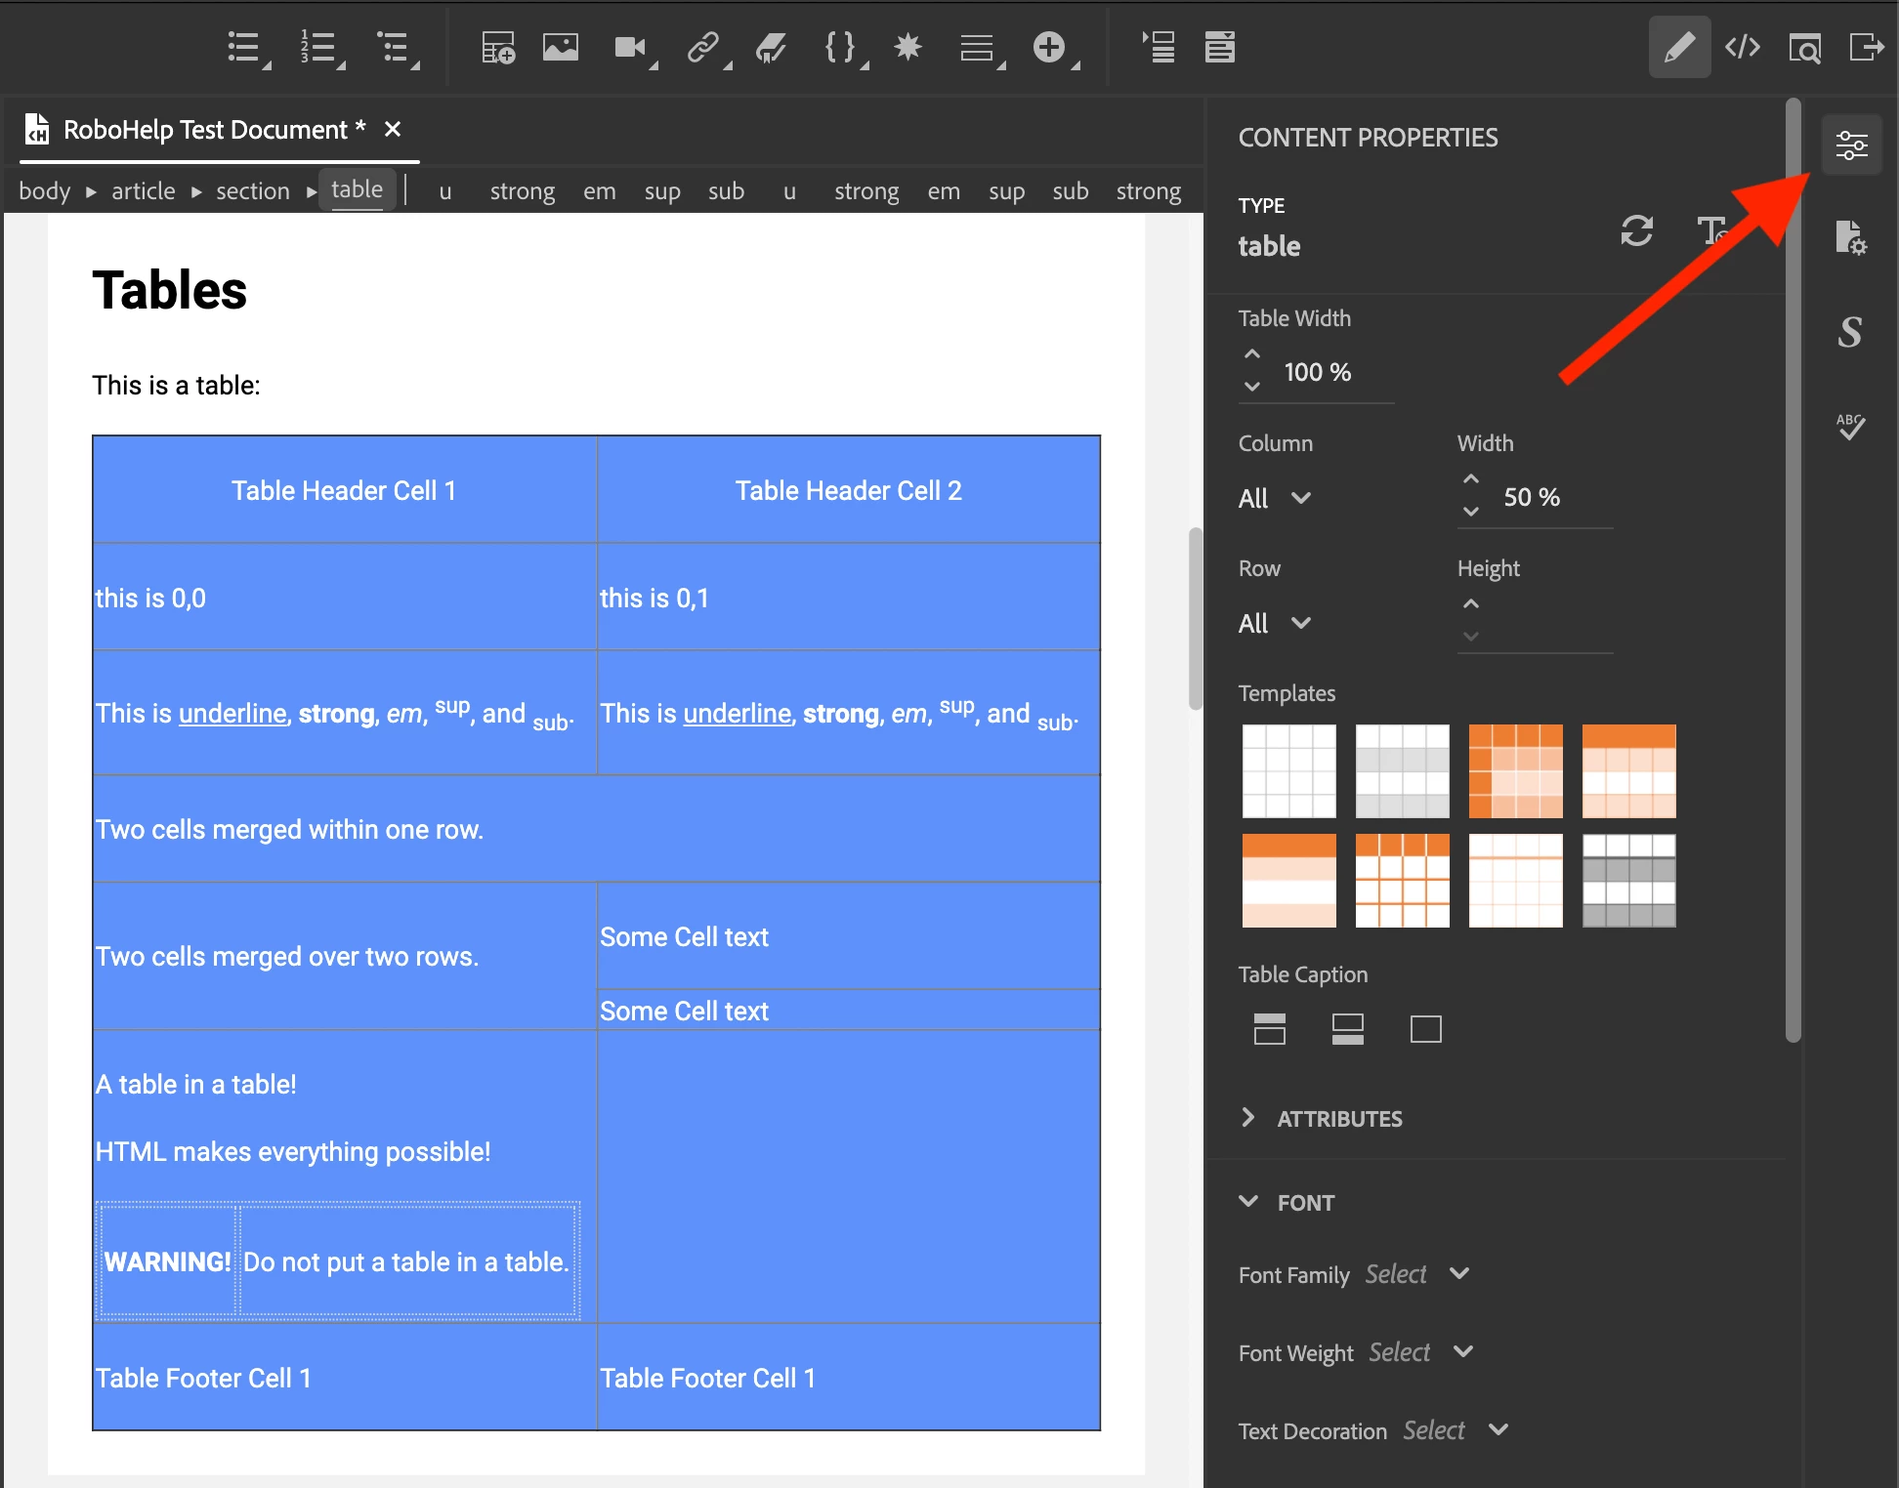The height and width of the screenshot is (1488, 1899).
Task: Open the Column All dropdown
Action: tap(1274, 498)
